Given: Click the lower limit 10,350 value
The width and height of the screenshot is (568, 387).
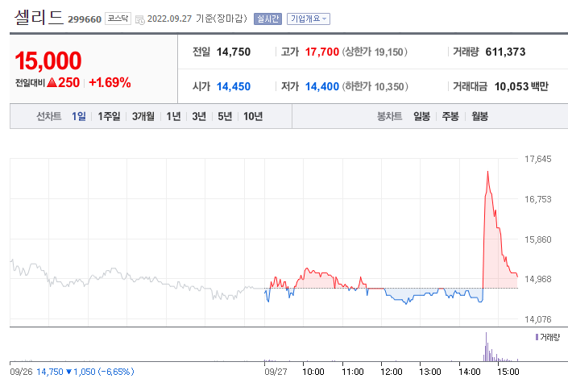Looking at the screenshot, I should coord(389,87).
